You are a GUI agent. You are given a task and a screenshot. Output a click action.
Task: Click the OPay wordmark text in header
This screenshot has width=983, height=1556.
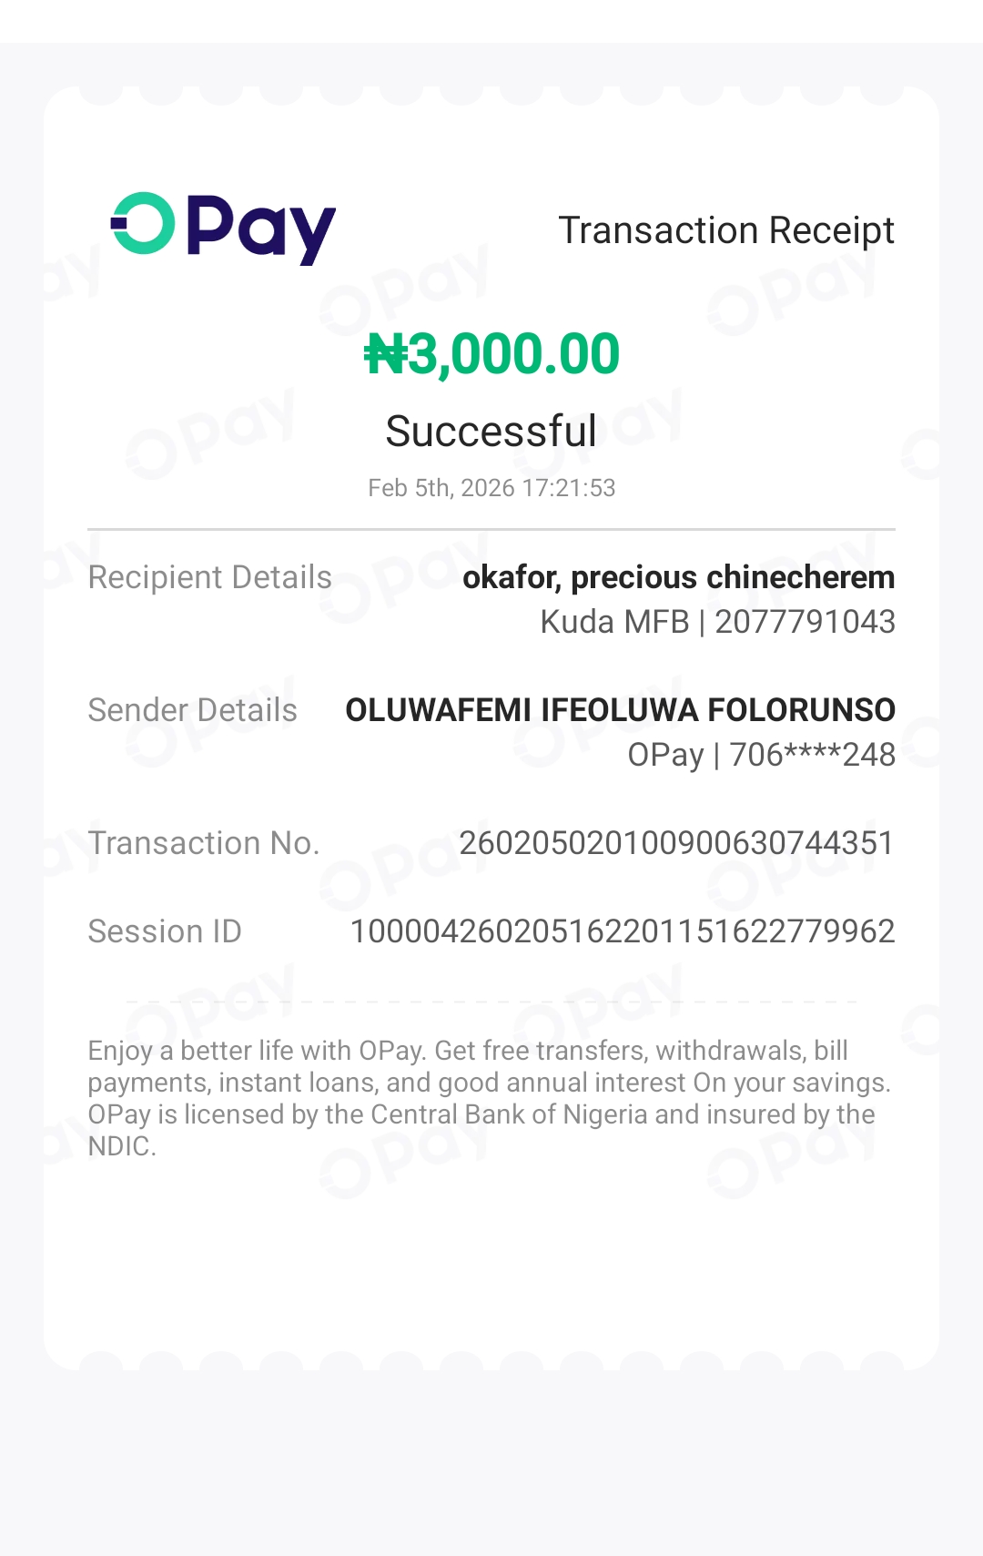click(261, 228)
